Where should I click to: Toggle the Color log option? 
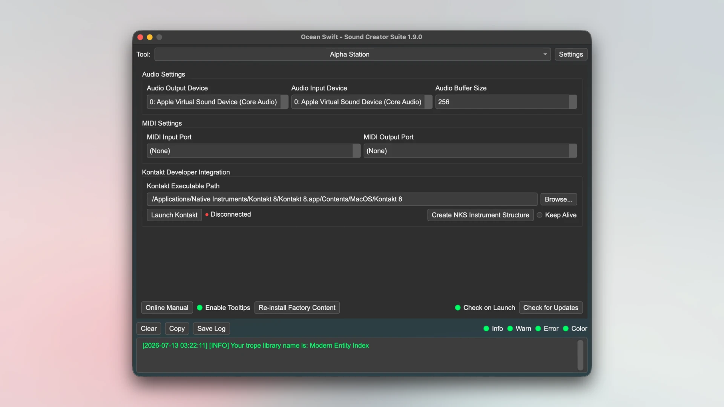(x=575, y=329)
